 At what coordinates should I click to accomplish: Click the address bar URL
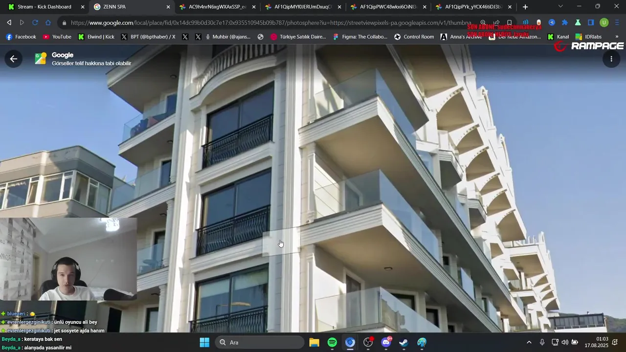pyautogui.click(x=270, y=22)
